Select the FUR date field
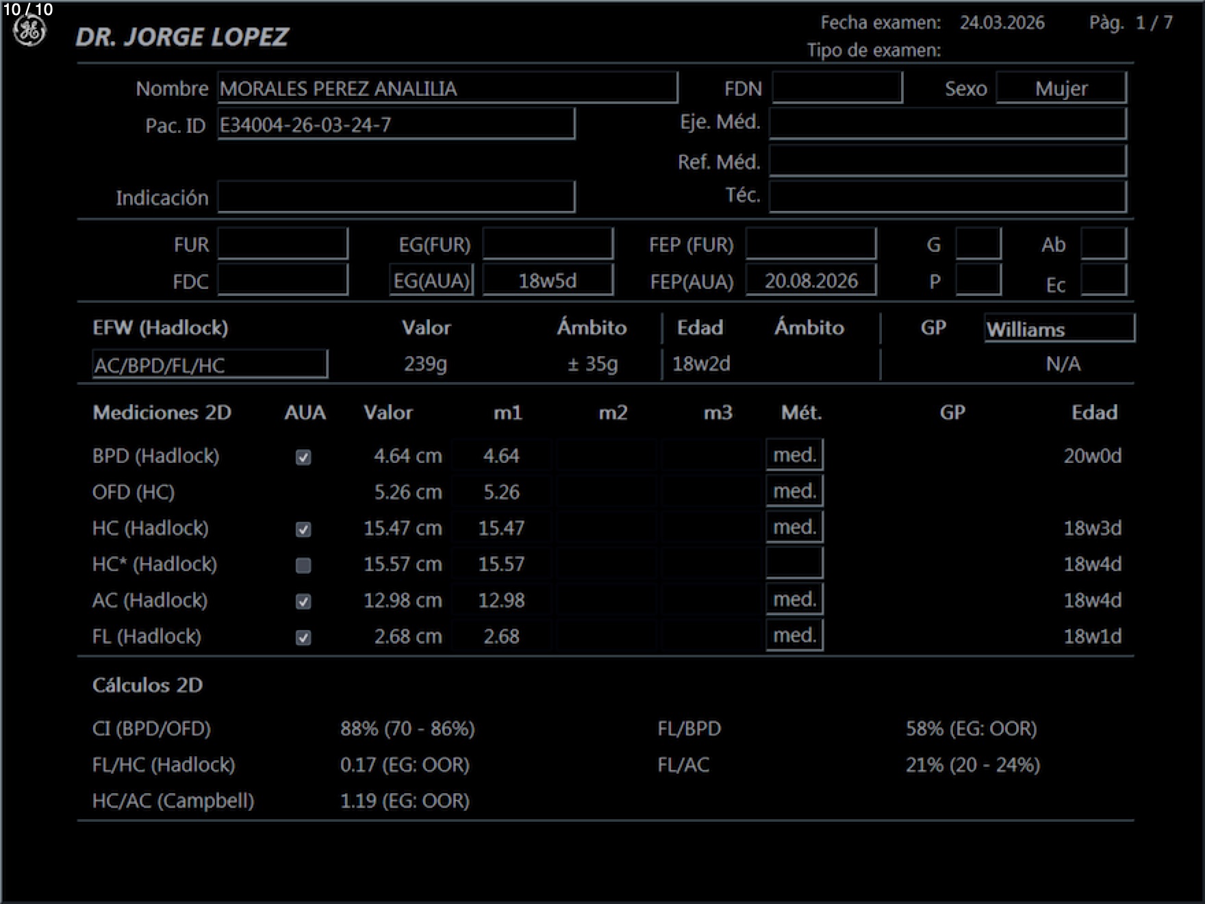Viewport: 1205px width, 904px height. [283, 244]
